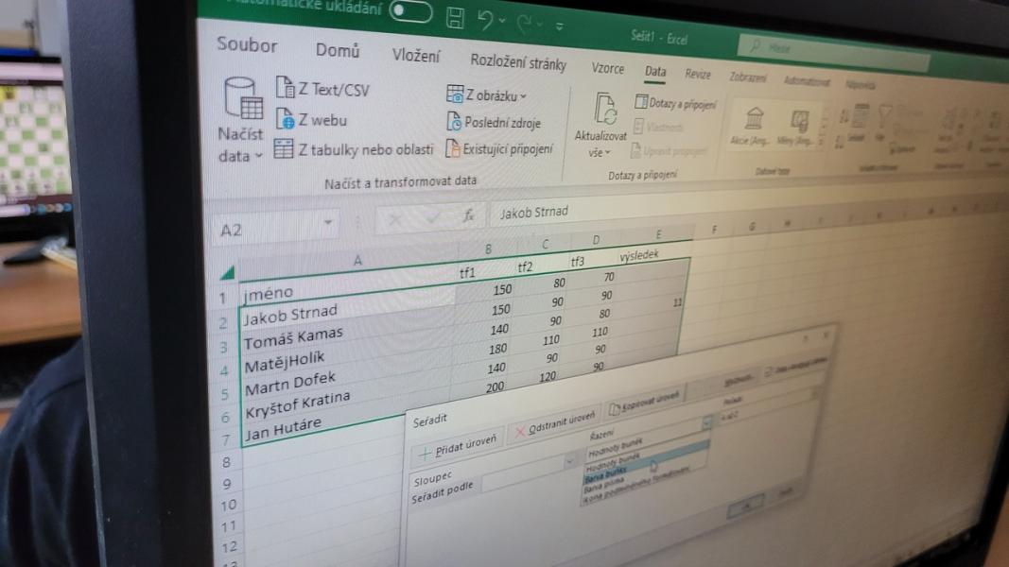Expand the Z obrázku dropdown
Viewport: 1009px width, 567px height.
(x=488, y=95)
